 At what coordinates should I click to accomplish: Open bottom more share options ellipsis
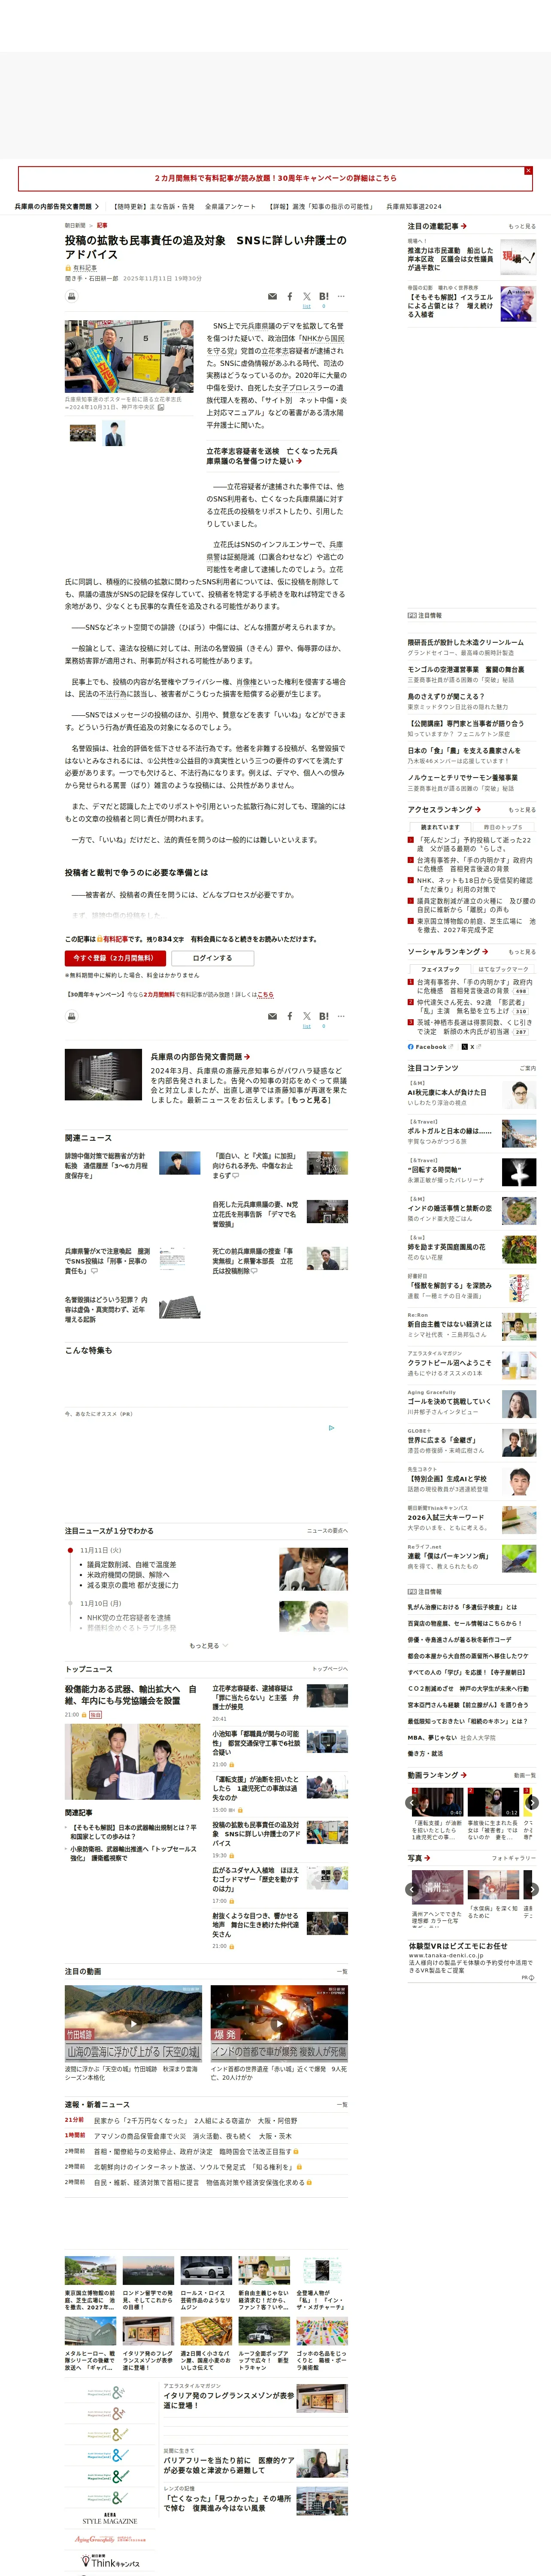click(x=341, y=1016)
